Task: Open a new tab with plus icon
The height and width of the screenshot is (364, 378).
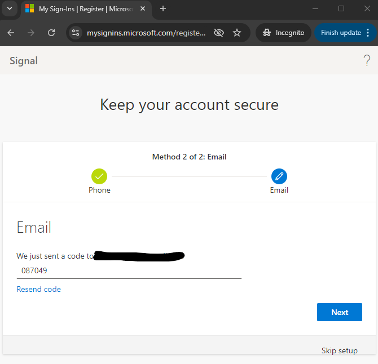Action: click(163, 8)
